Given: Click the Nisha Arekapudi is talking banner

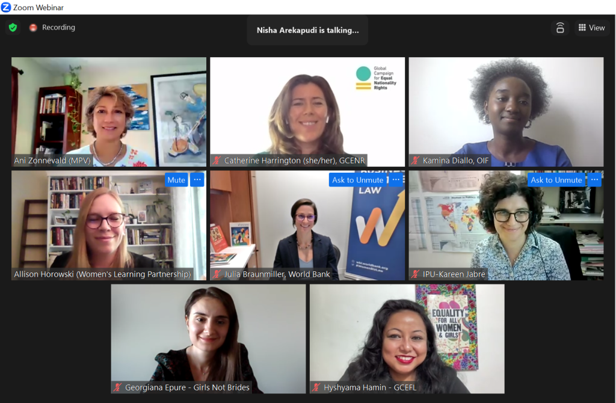Looking at the screenshot, I should 307,30.
